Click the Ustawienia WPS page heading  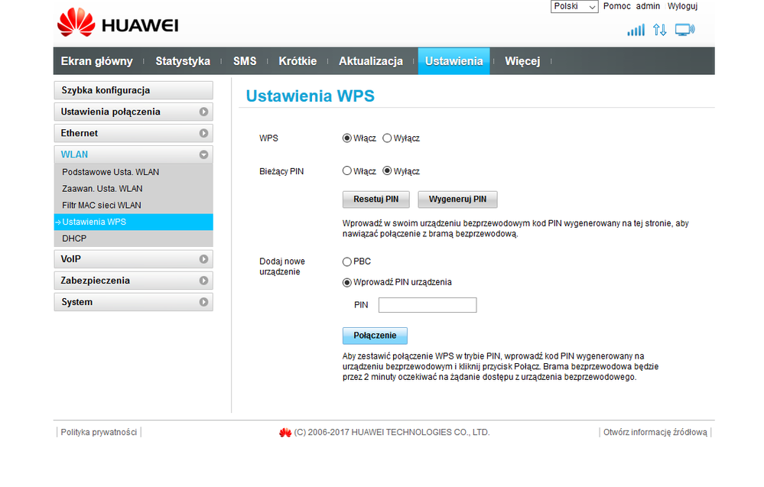point(310,96)
